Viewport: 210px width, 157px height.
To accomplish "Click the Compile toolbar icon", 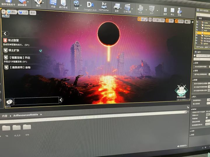I will [152, 9].
